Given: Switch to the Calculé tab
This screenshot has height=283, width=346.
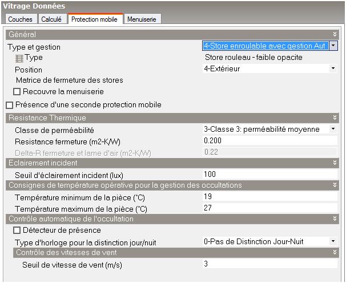Looking at the screenshot, I should coord(52,19).
